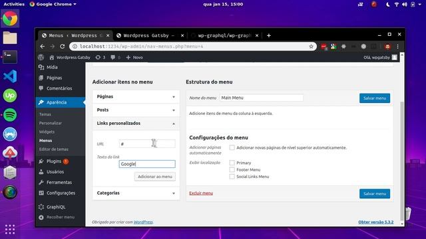
Task: Open the Mídia sidebar section
Action: coord(52,67)
